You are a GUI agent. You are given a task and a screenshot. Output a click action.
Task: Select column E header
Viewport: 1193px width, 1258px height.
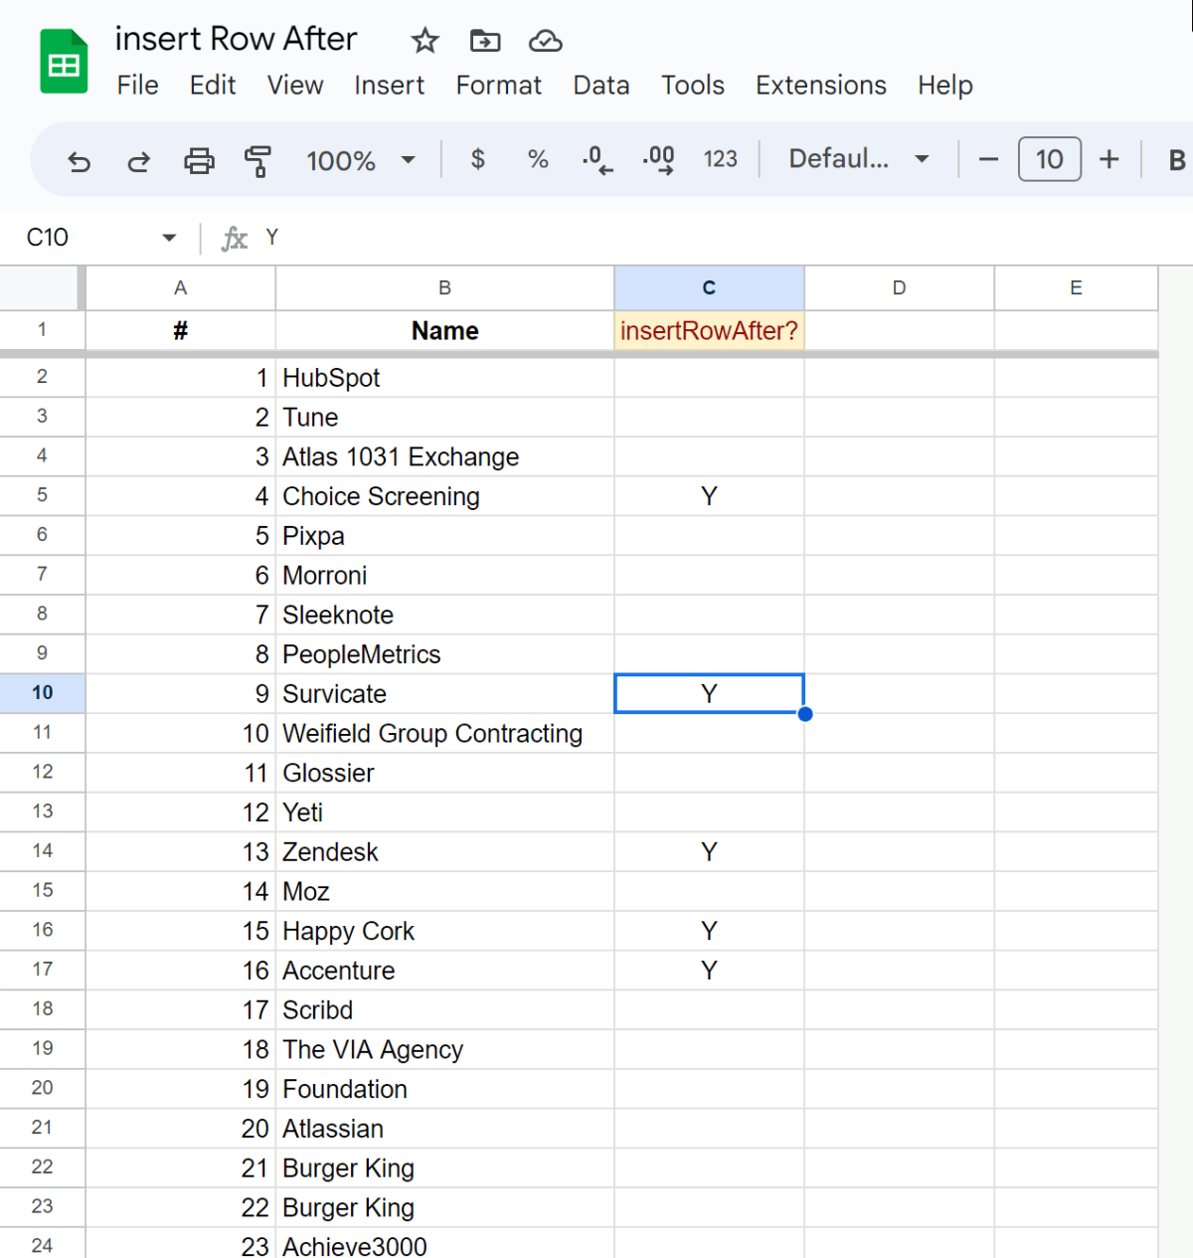pyautogui.click(x=1076, y=288)
